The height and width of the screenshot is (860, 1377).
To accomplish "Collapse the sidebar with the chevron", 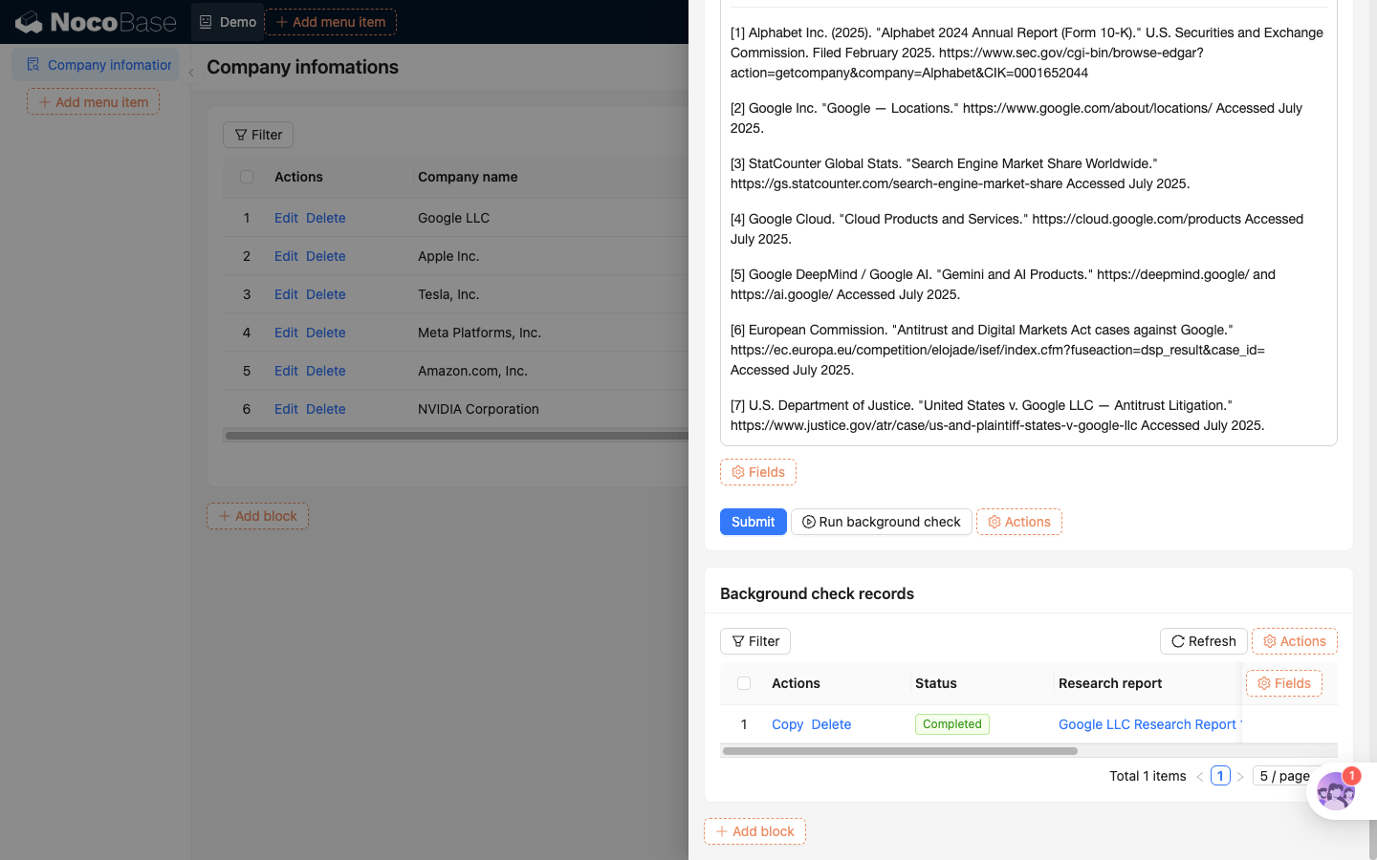I will tap(191, 73).
